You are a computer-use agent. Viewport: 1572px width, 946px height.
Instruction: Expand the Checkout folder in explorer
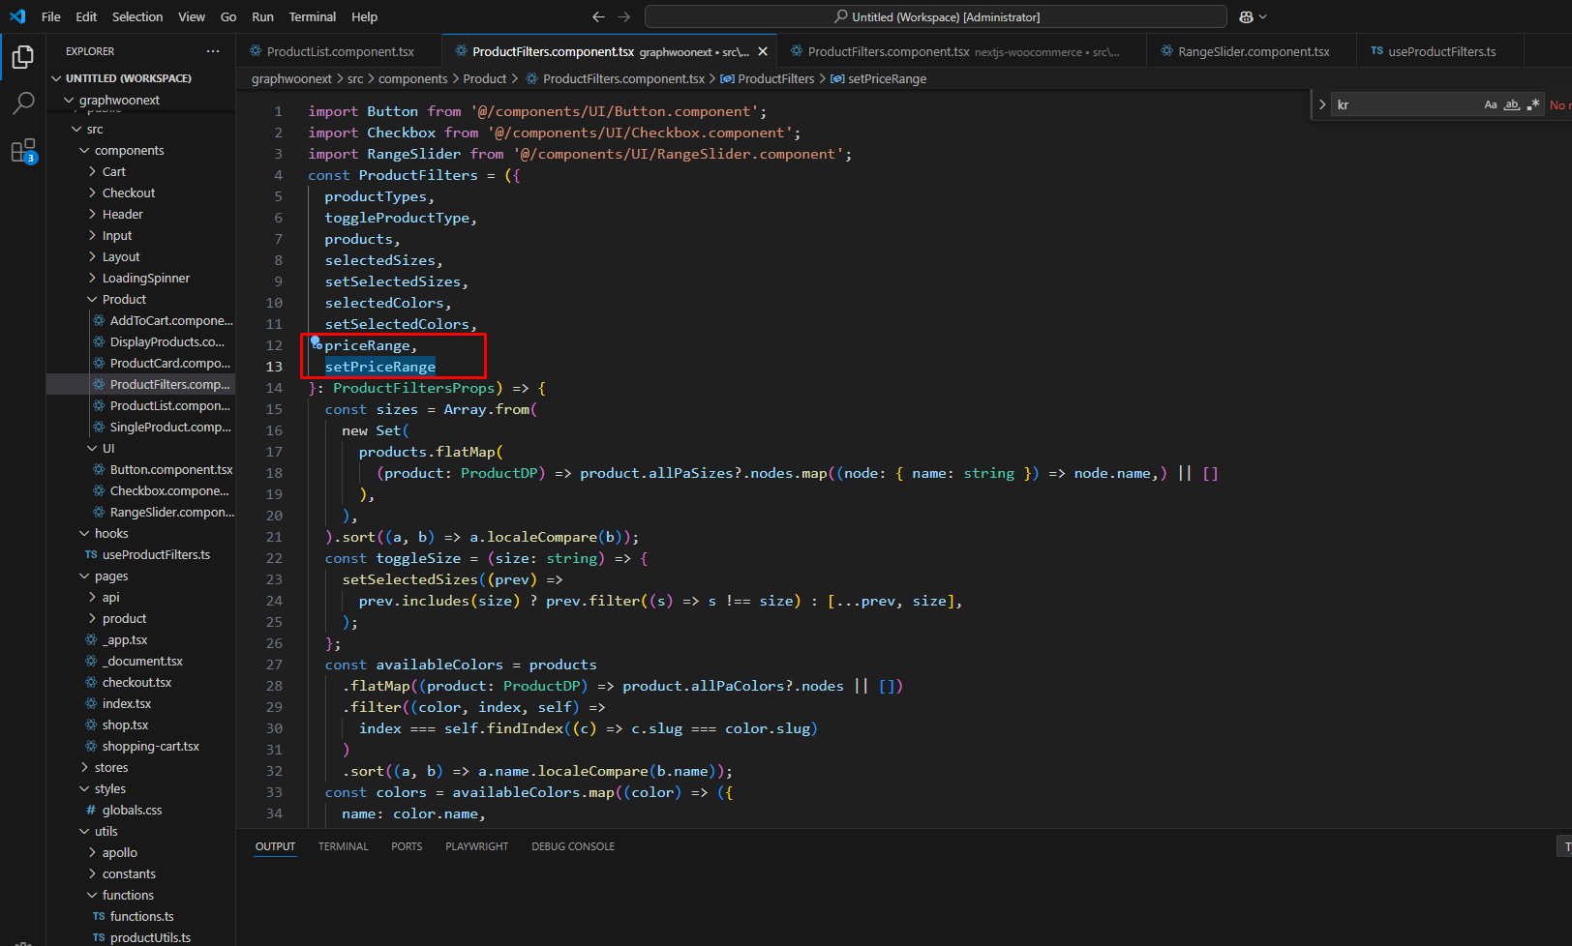[128, 193]
